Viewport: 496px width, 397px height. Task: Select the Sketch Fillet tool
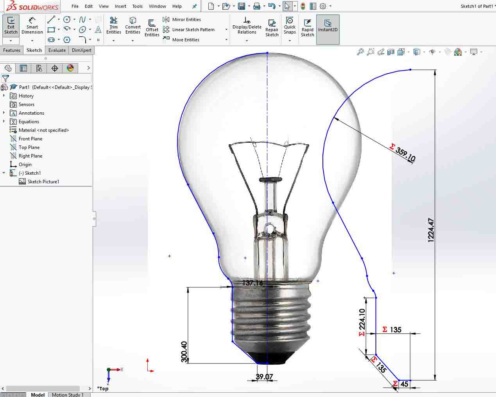pos(82,40)
